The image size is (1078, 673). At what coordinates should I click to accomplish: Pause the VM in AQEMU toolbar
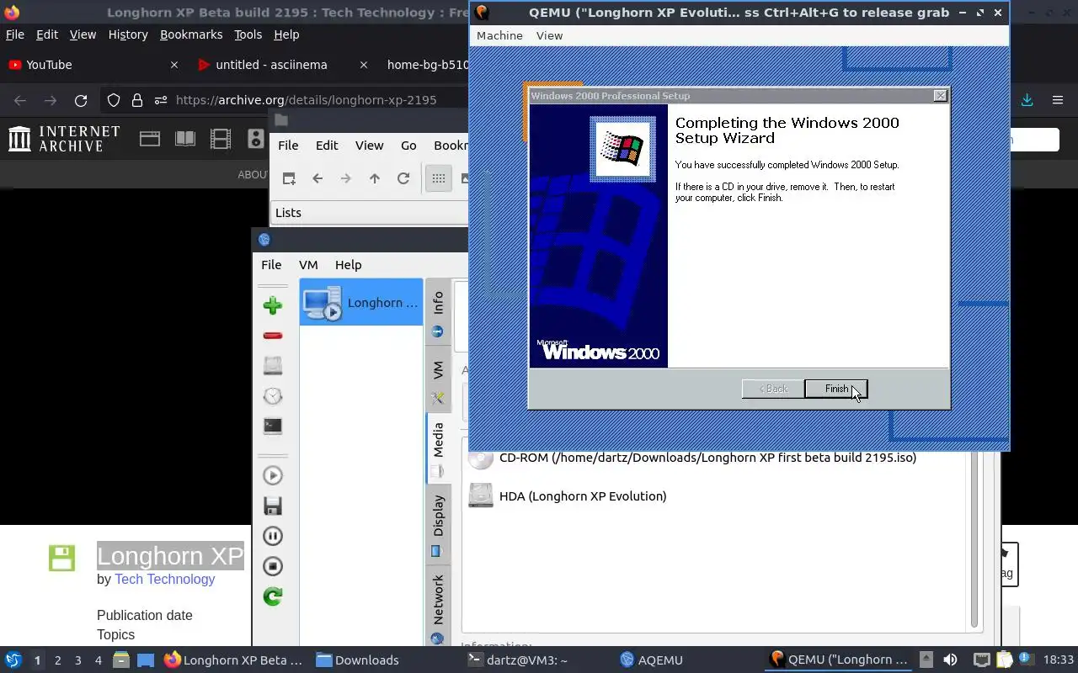(x=272, y=536)
